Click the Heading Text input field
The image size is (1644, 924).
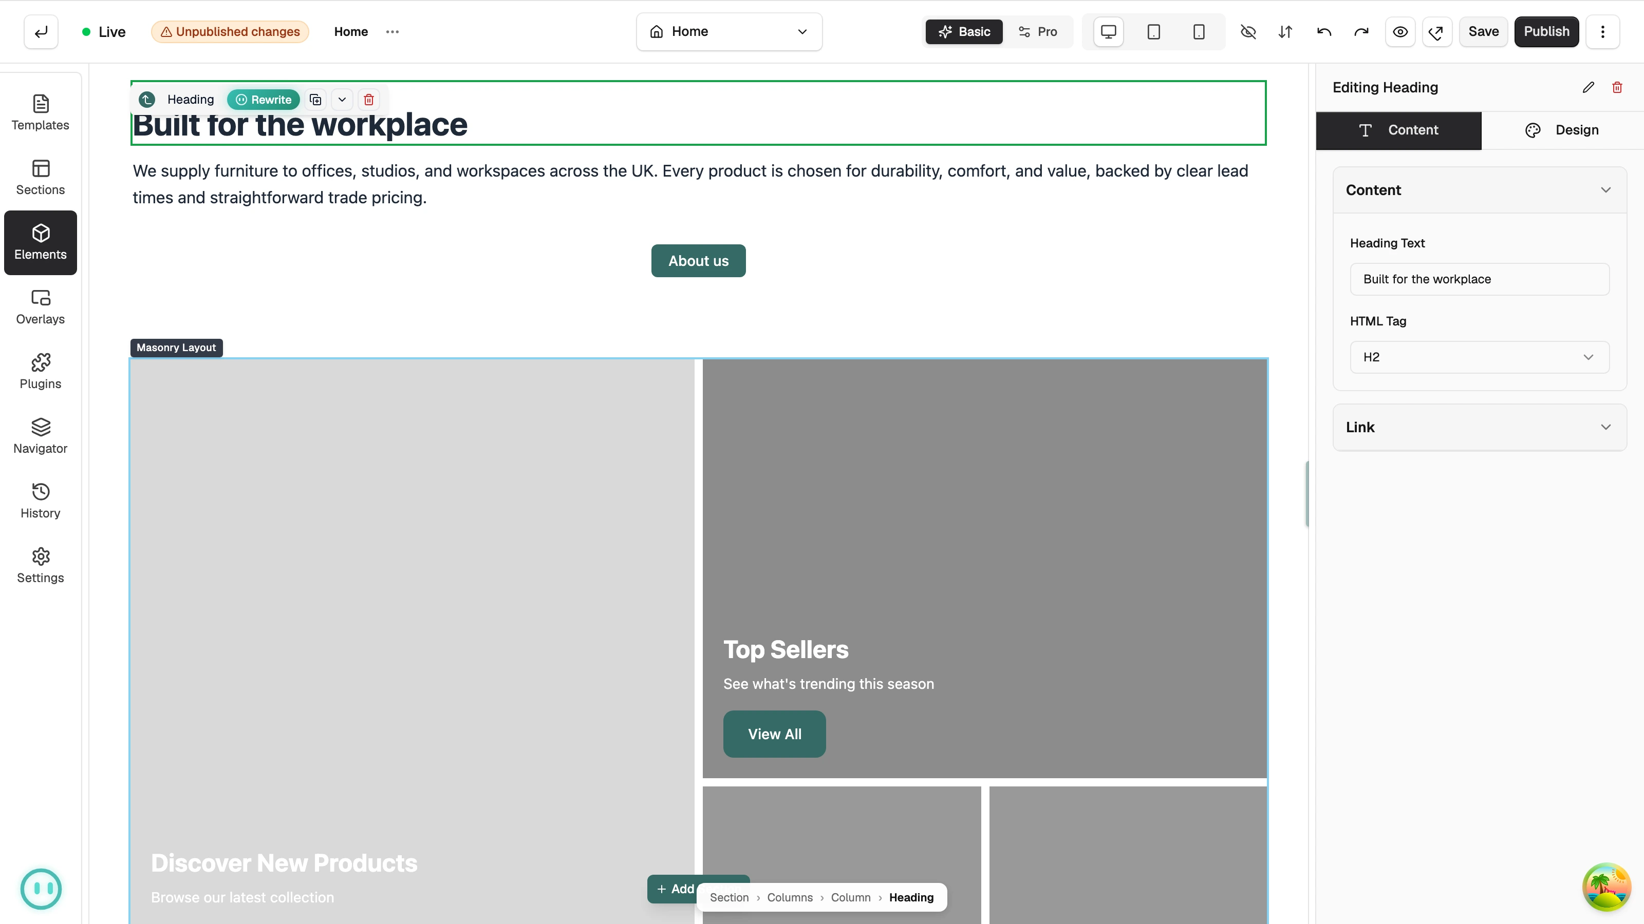tap(1480, 279)
